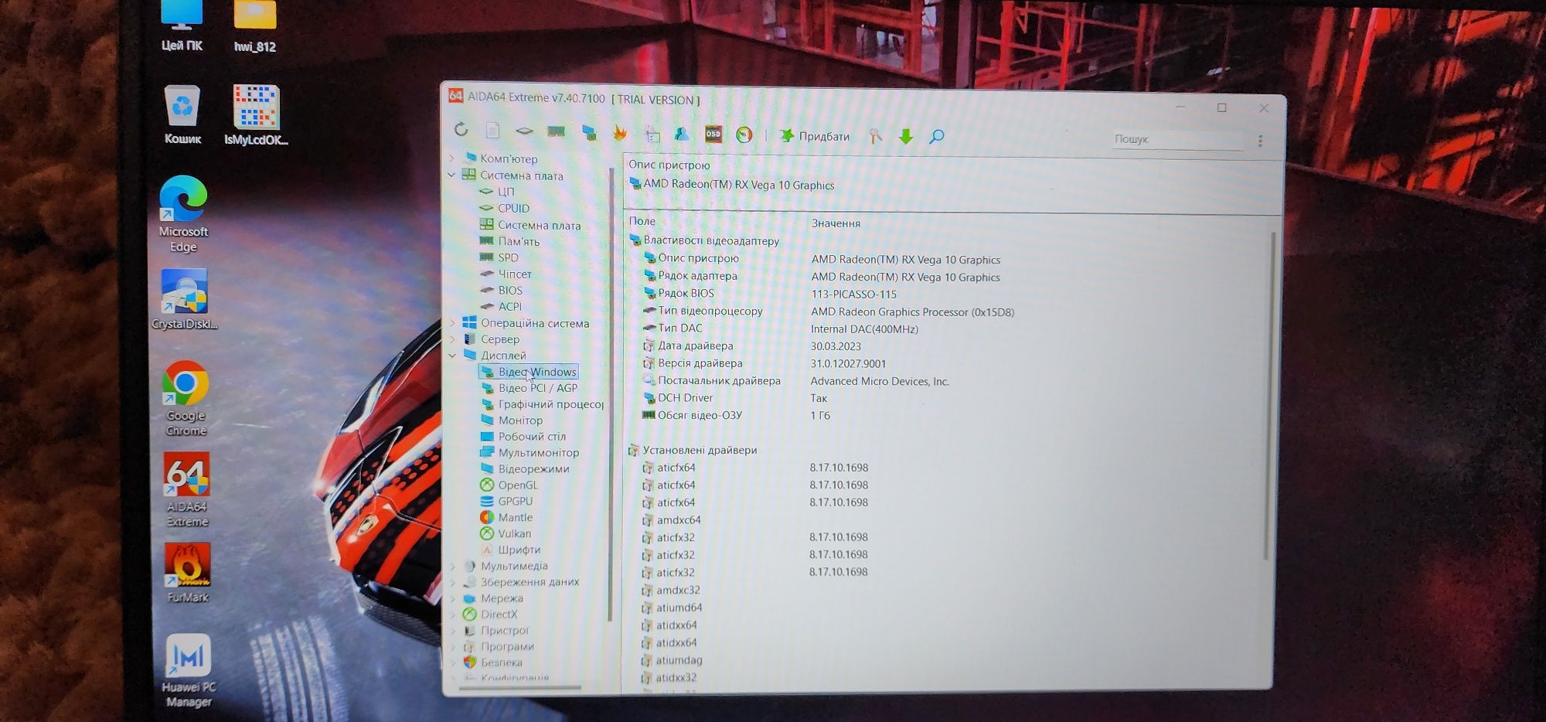Launch the memory benchmark toolbar icon
The width and height of the screenshot is (1546, 722).
tap(556, 131)
